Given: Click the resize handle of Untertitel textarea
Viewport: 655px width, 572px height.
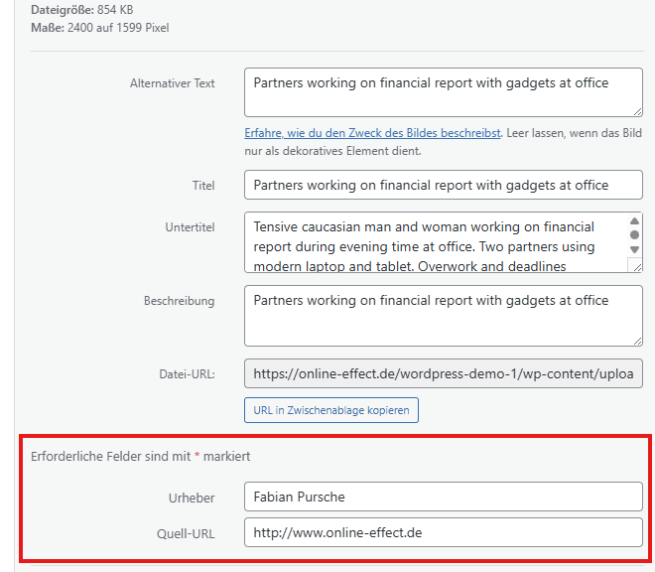Looking at the screenshot, I should 635,264.
